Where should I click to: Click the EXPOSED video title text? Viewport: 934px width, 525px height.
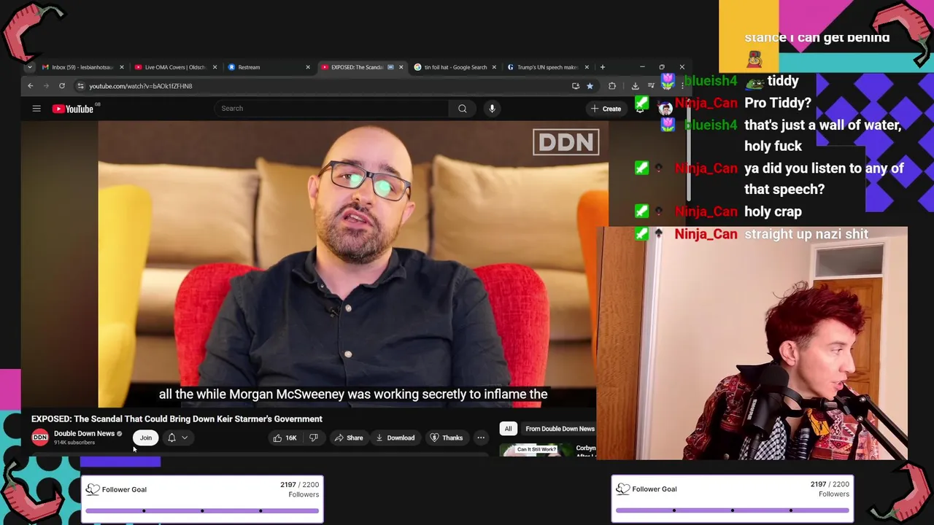(177, 419)
